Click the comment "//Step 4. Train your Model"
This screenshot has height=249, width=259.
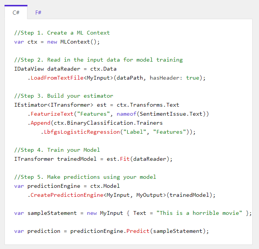pos(57,150)
